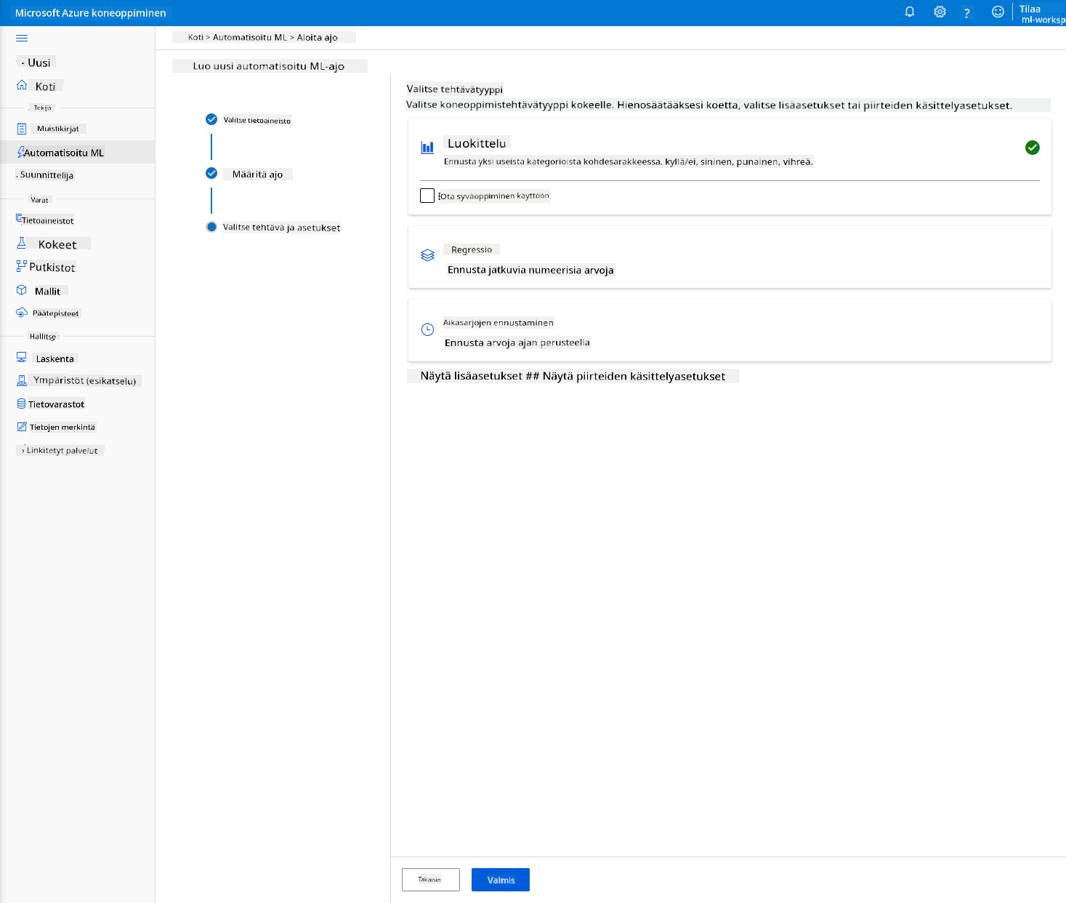
Task: Choose Aikasarjojen ennustaminen task type
Action: pos(730,331)
